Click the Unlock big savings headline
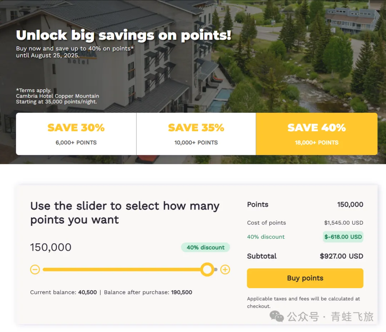 pyautogui.click(x=124, y=35)
